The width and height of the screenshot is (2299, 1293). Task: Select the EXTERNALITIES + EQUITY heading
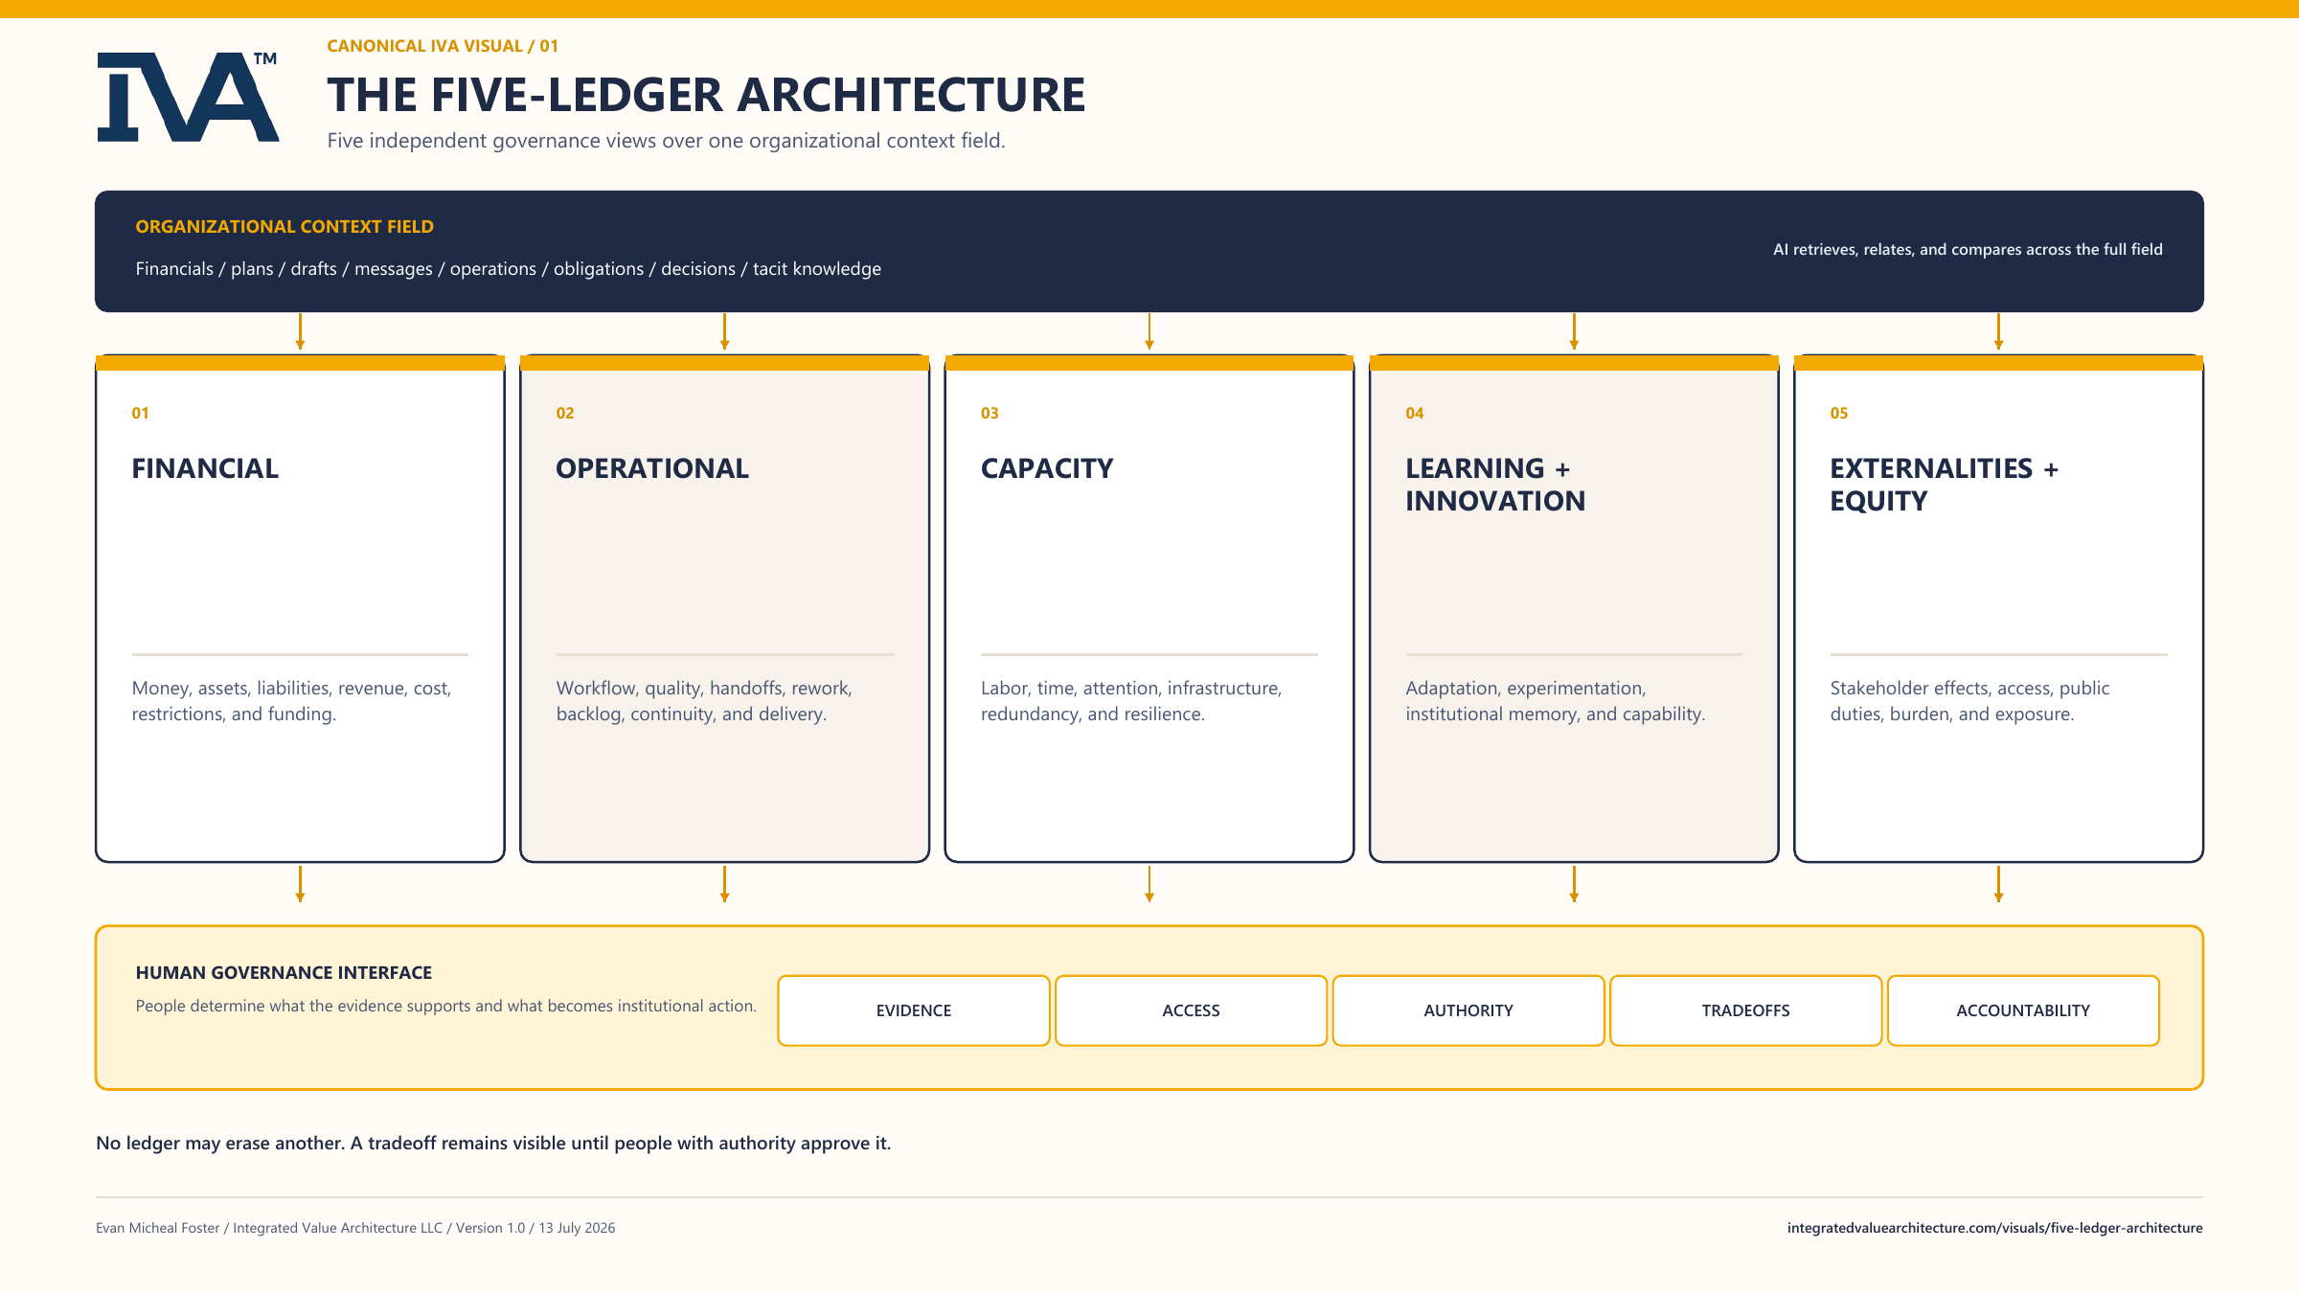(1945, 485)
